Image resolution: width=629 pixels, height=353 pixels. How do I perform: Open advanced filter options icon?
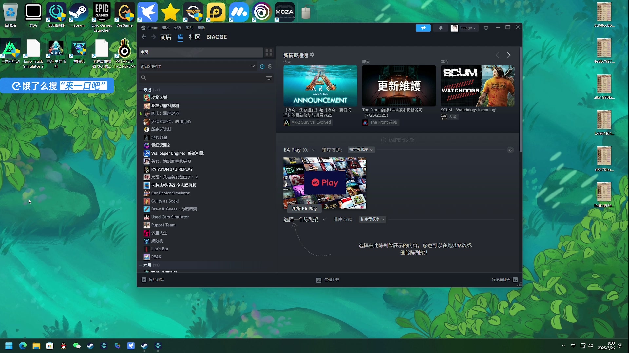(x=269, y=78)
